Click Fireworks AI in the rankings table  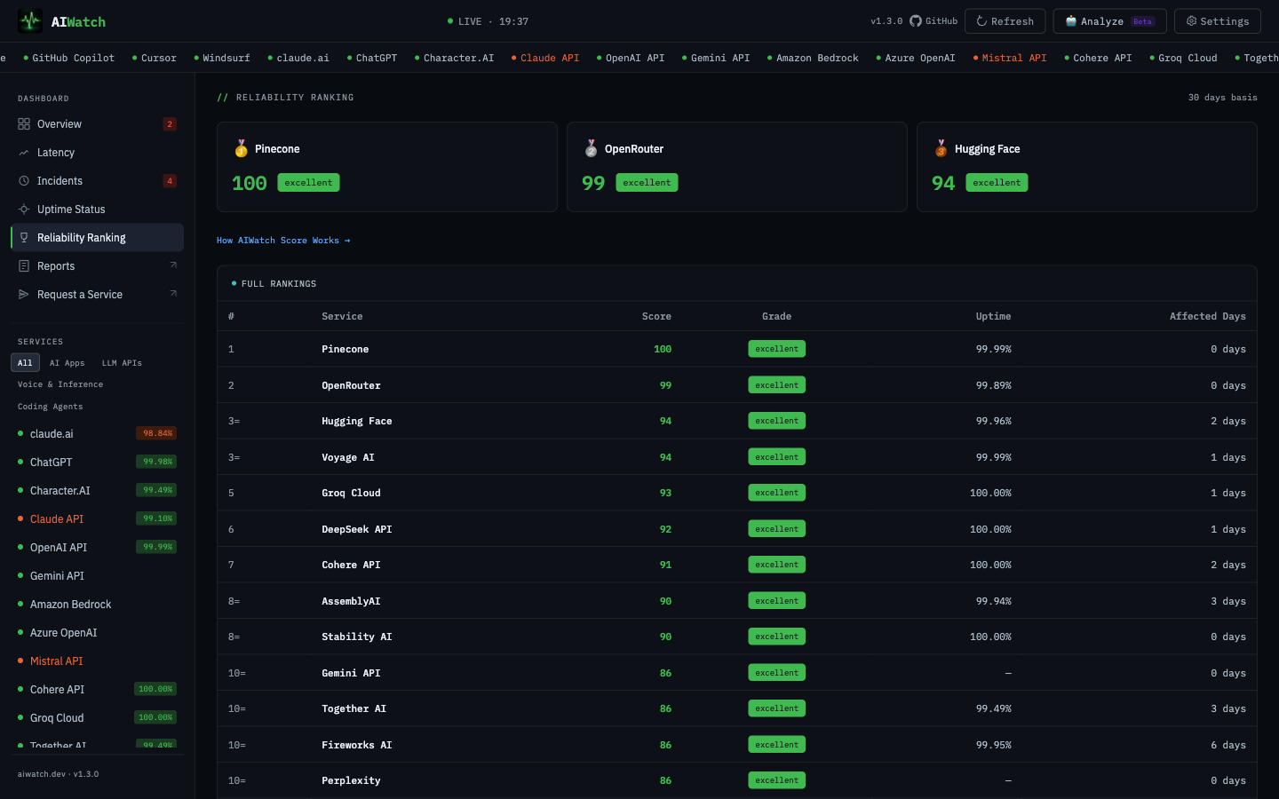356,745
